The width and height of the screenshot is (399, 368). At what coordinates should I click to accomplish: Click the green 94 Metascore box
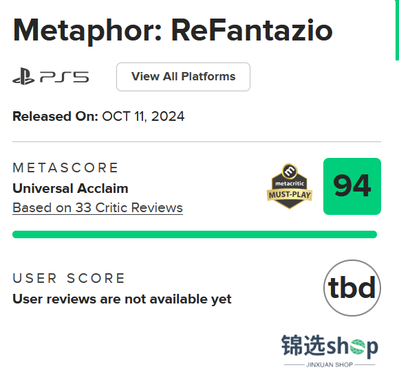pyautogui.click(x=352, y=186)
